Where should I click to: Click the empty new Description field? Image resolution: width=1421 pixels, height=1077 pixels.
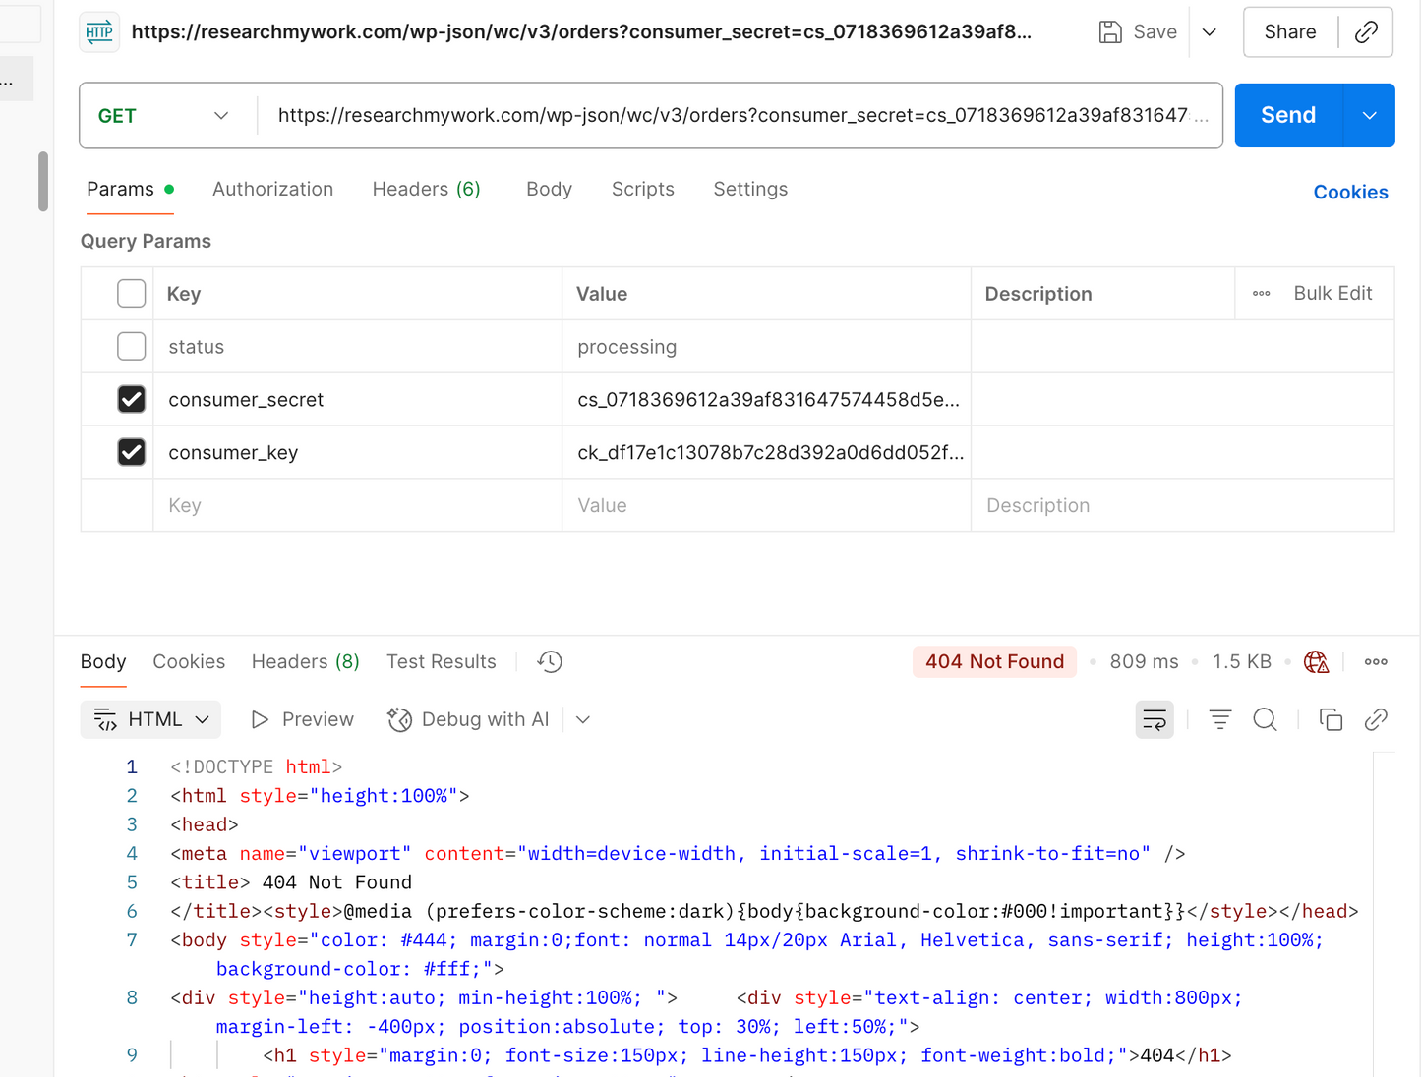pos(1183,506)
